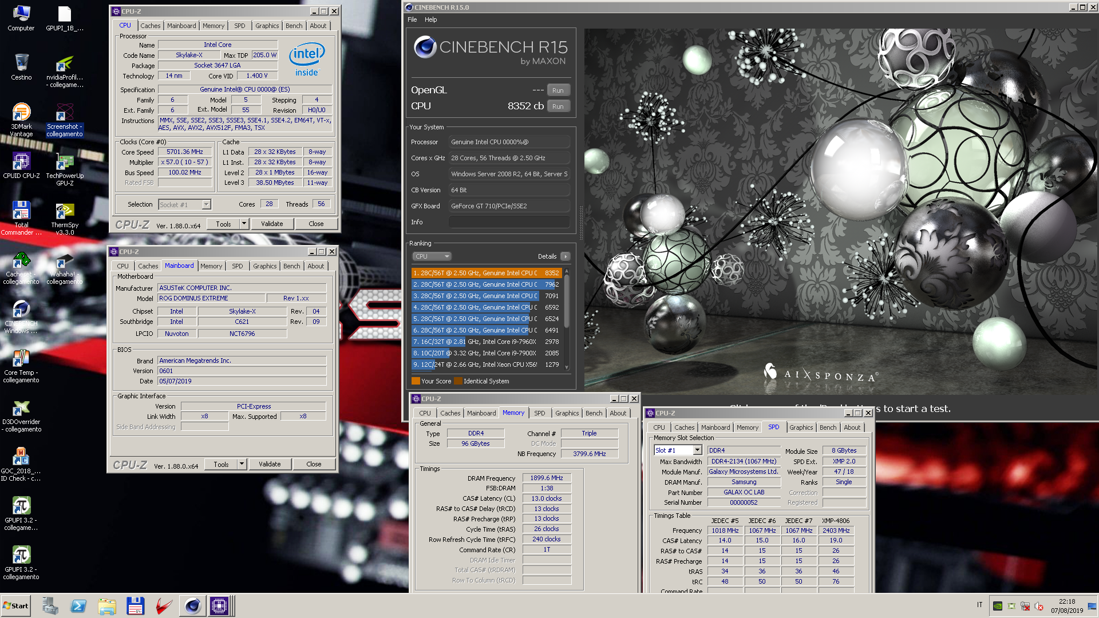Launch TechPowerUp GPU-Z from the desktop
The height and width of the screenshot is (618, 1099).
pyautogui.click(x=65, y=169)
